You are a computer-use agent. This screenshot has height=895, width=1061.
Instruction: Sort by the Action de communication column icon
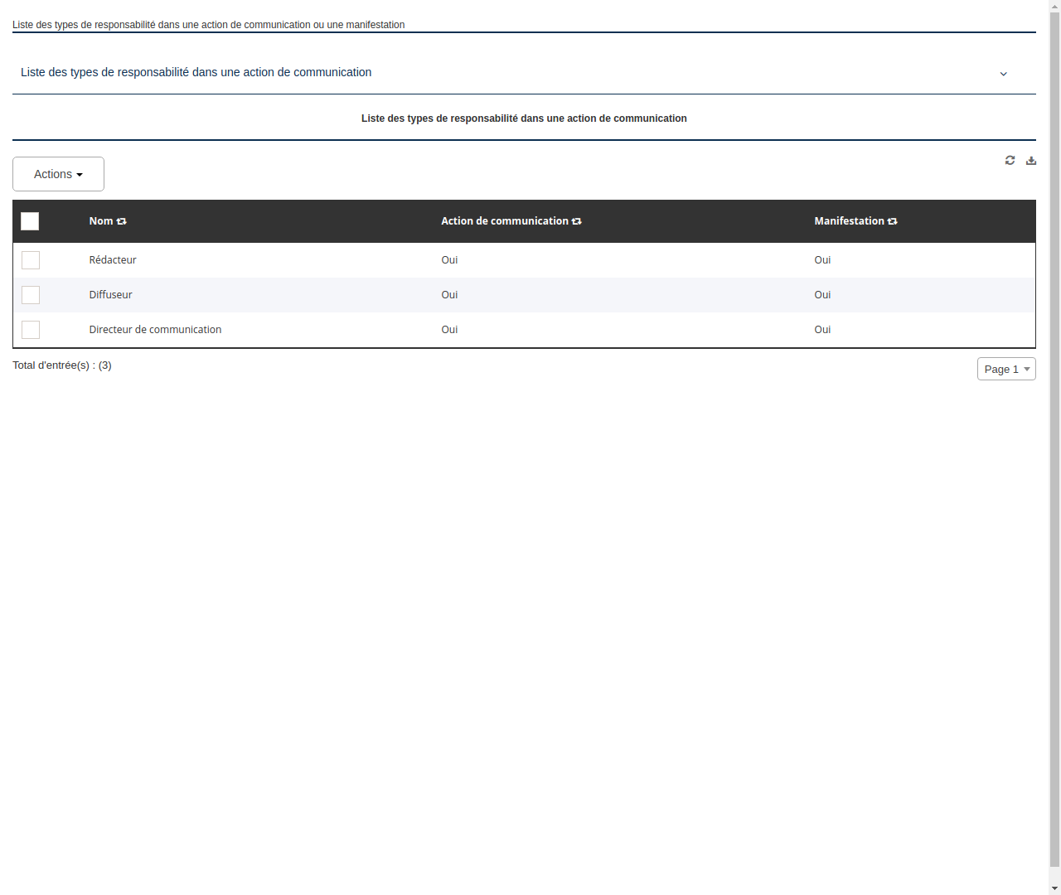pos(577,221)
